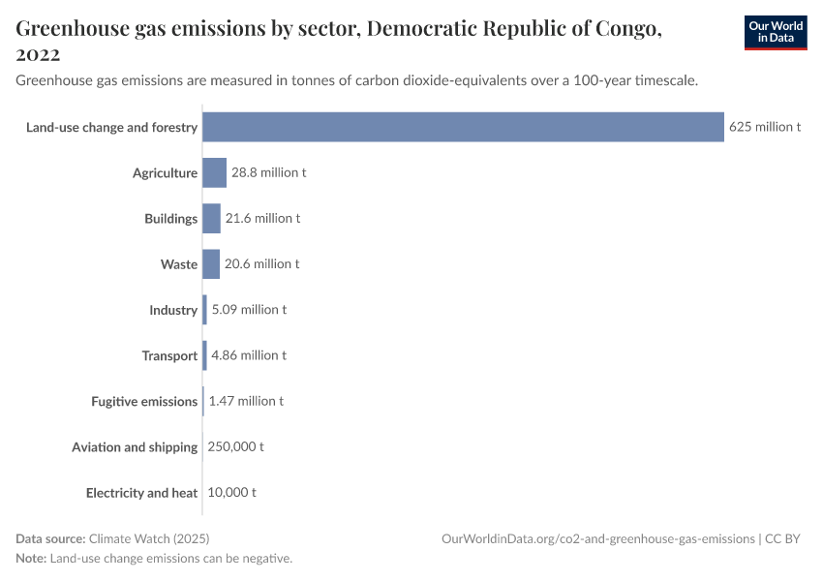Image resolution: width=823 pixels, height=581 pixels.
Task: Click the Aviation and shipping label
Action: pos(135,446)
